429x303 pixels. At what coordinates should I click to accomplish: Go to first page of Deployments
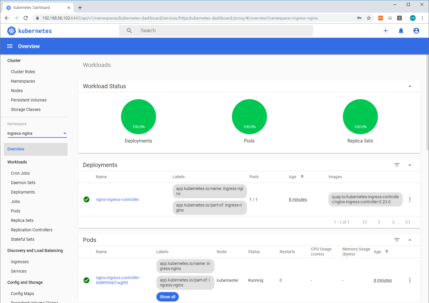pos(365,222)
